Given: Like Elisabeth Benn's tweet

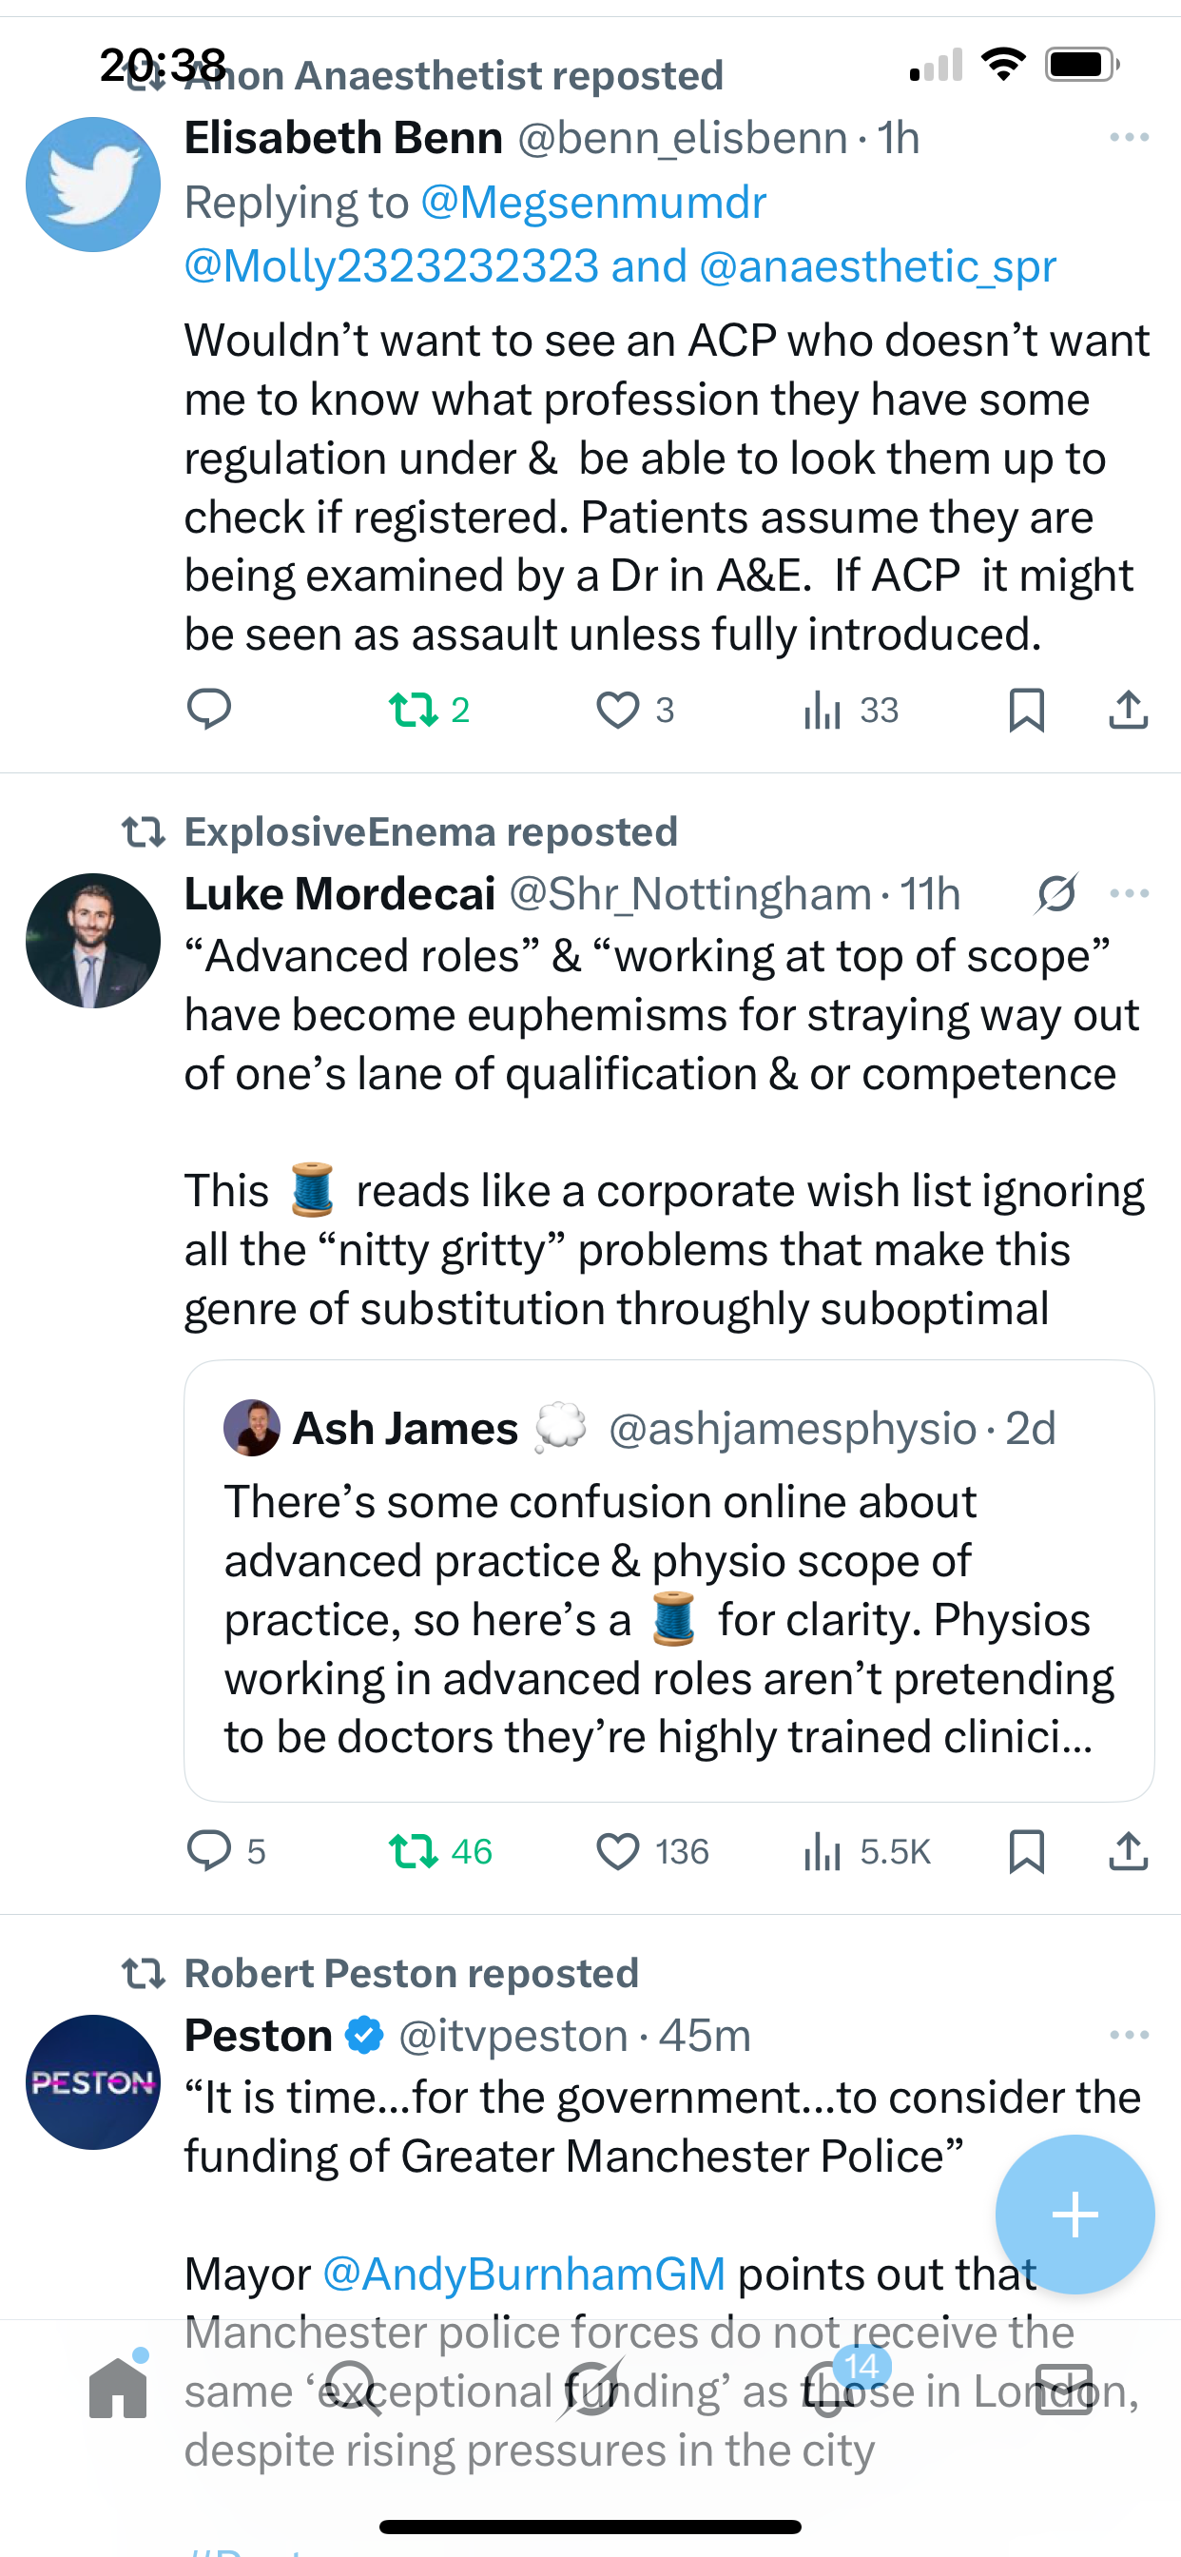Looking at the screenshot, I should tap(617, 710).
